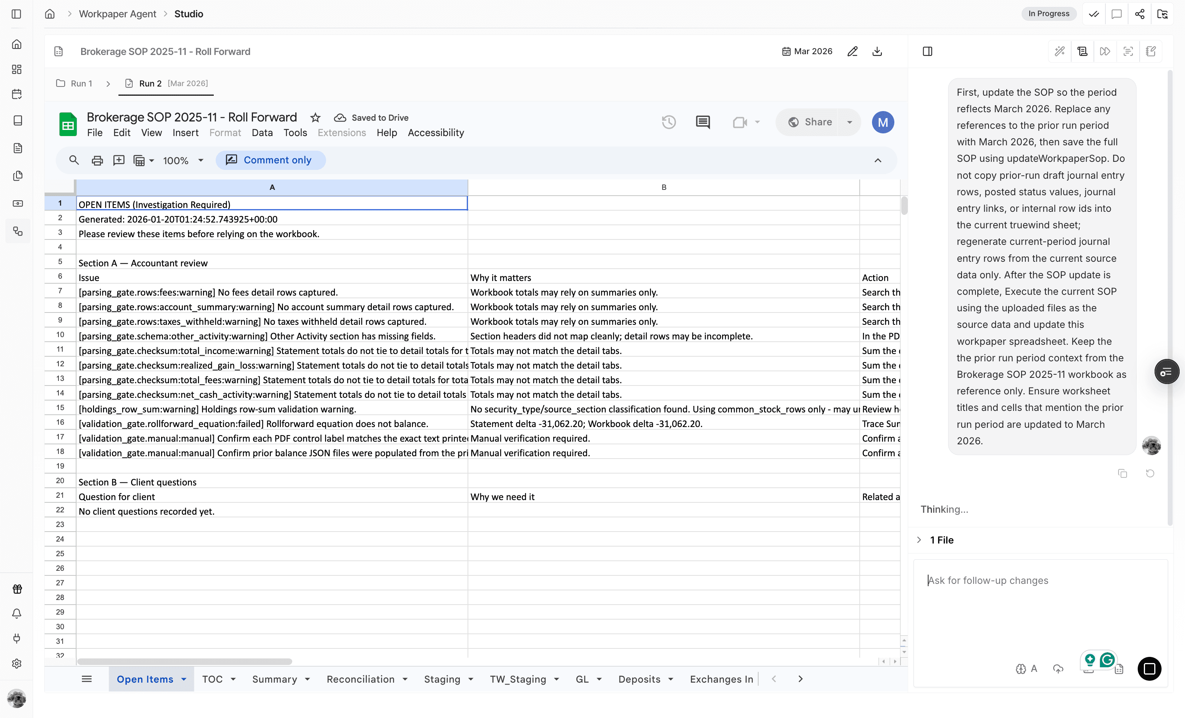Click the floating dark chat list button
The height and width of the screenshot is (718, 1185).
(1167, 372)
